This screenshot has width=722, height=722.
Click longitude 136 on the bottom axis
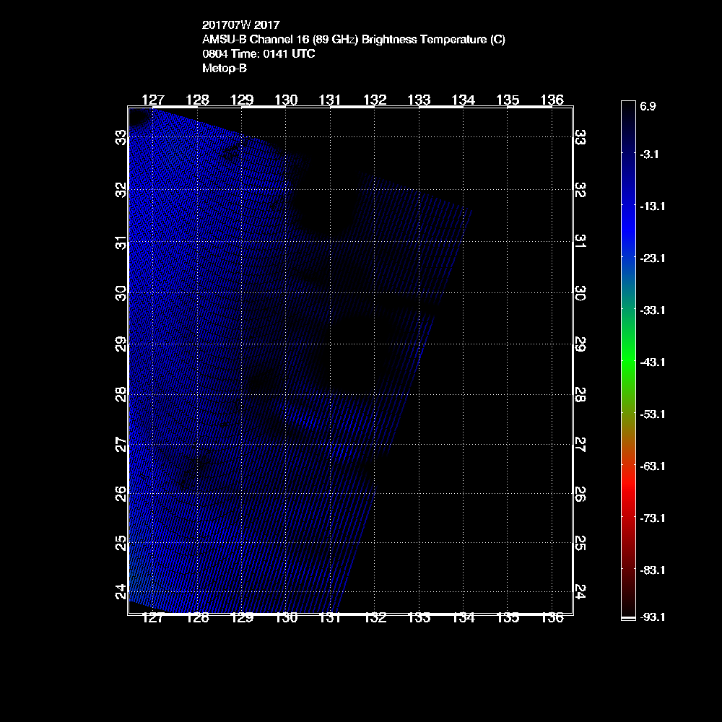552,618
